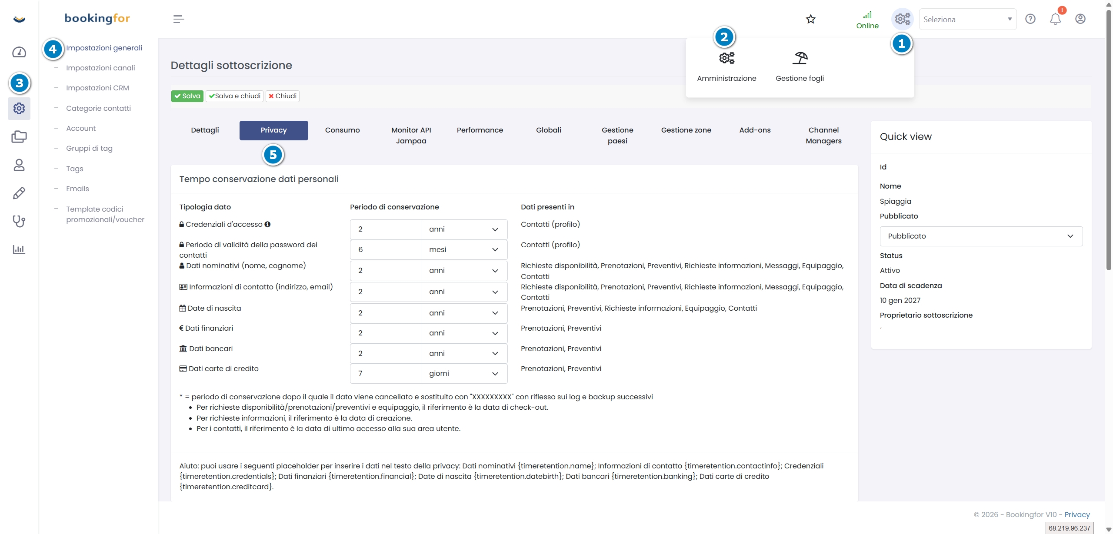Click the vertical page scrollbar
Image resolution: width=1113 pixels, height=534 pixels.
tap(1108, 139)
